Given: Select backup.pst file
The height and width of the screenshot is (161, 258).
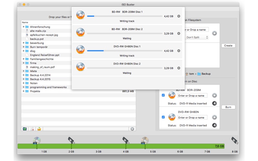Looking at the screenshot, I should [37, 39].
